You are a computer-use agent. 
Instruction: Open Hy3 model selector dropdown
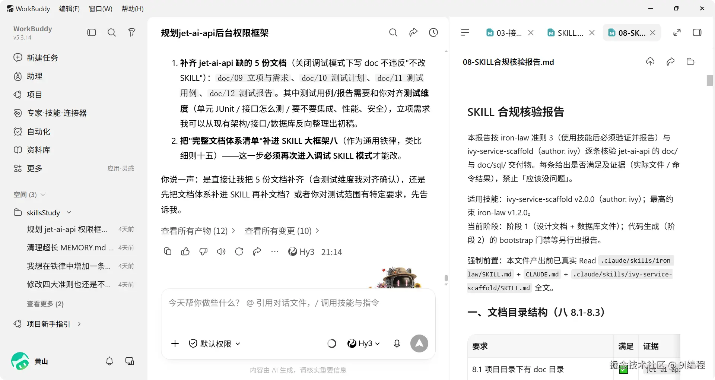pos(363,343)
